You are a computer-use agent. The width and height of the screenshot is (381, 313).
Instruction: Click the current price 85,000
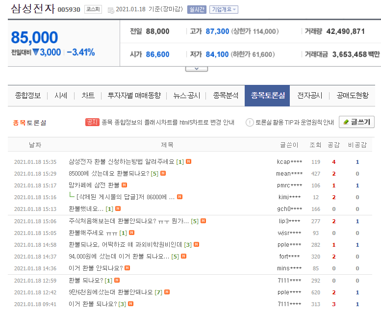tap(34, 38)
